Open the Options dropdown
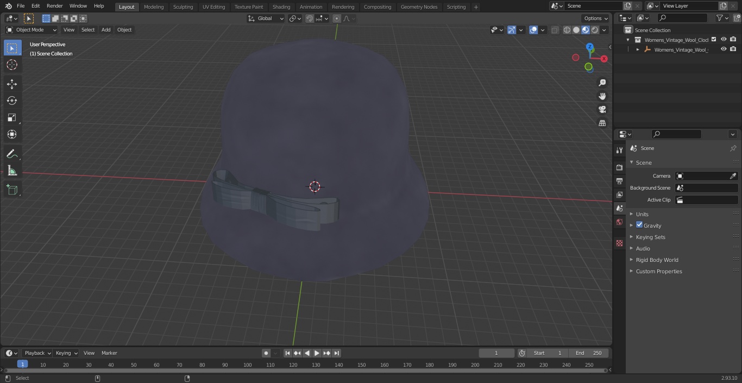The width and height of the screenshot is (742, 383). (x=596, y=18)
